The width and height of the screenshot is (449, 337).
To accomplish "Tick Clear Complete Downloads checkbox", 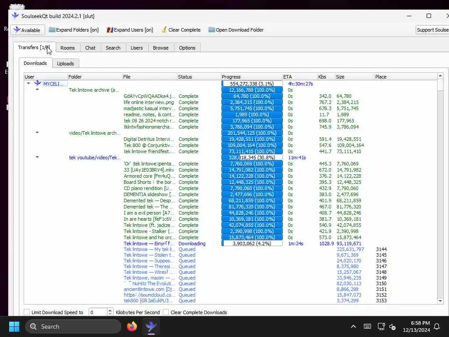I will tap(166, 312).
